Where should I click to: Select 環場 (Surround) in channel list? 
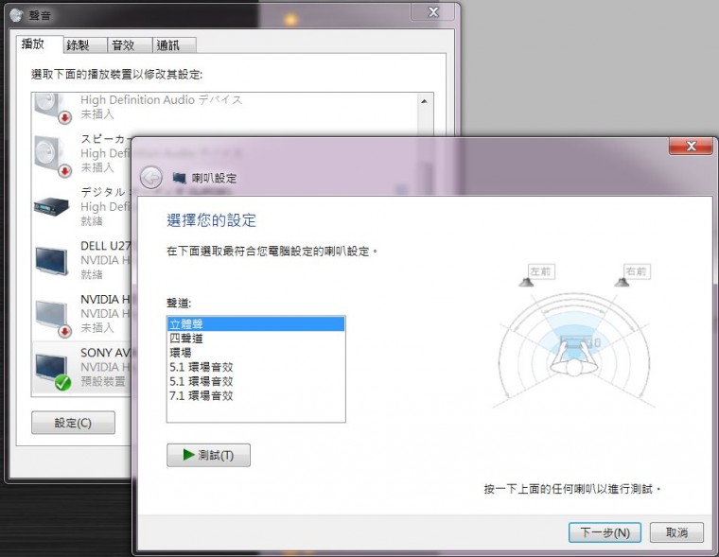[x=255, y=353]
